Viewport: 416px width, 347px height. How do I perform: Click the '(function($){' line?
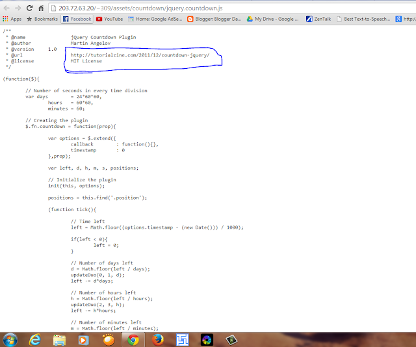click(x=21, y=79)
